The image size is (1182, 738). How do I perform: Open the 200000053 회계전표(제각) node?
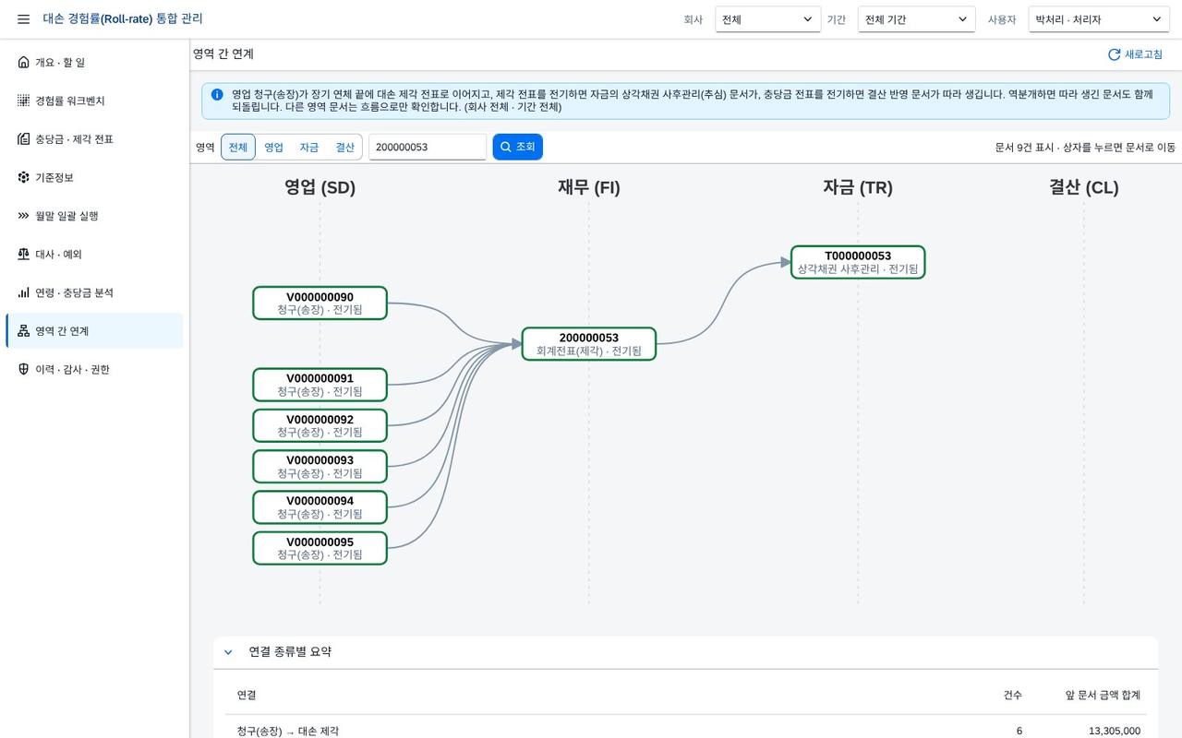(589, 344)
